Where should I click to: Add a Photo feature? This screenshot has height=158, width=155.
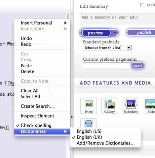pos(89,106)
